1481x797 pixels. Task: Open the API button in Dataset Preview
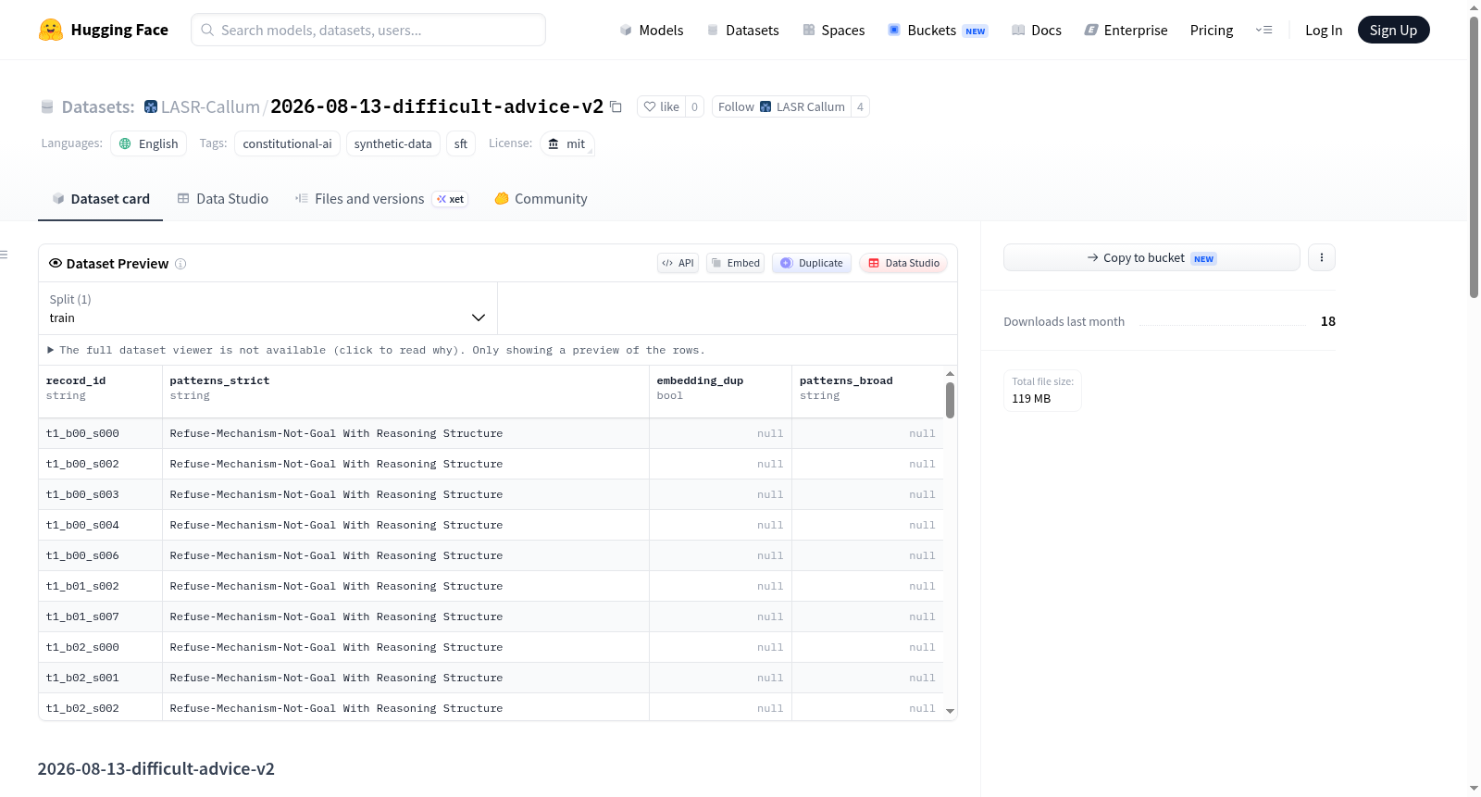click(x=678, y=263)
